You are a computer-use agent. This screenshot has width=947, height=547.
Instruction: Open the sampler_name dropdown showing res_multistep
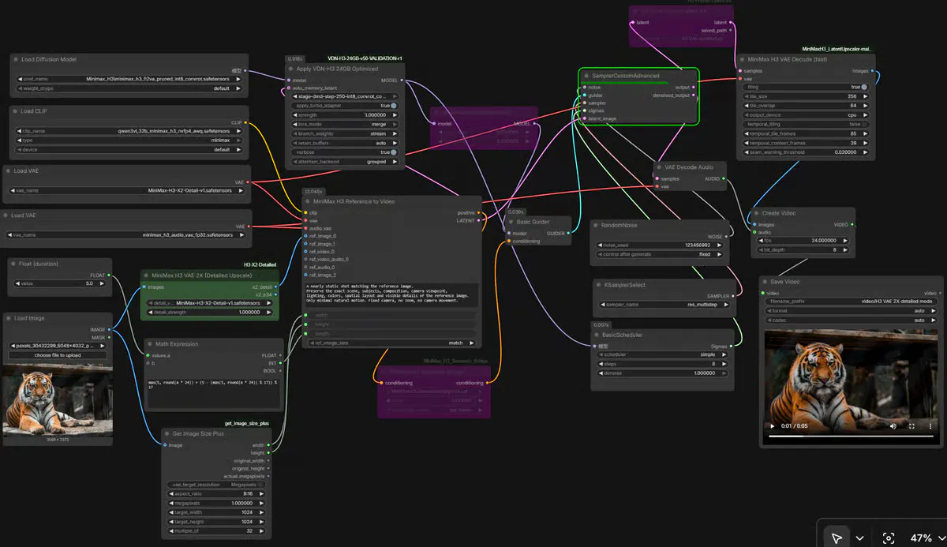tap(663, 304)
